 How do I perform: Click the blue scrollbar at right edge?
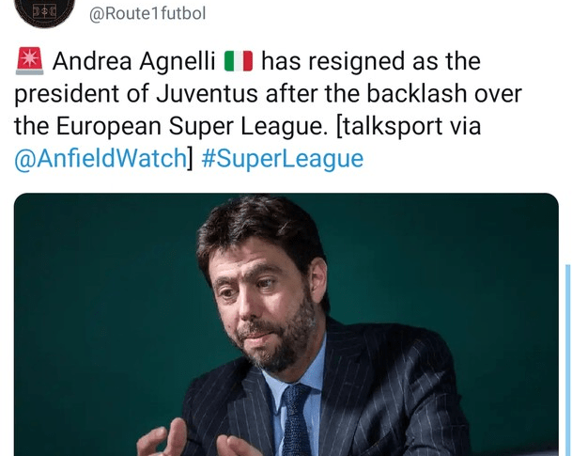pyautogui.click(x=567, y=359)
